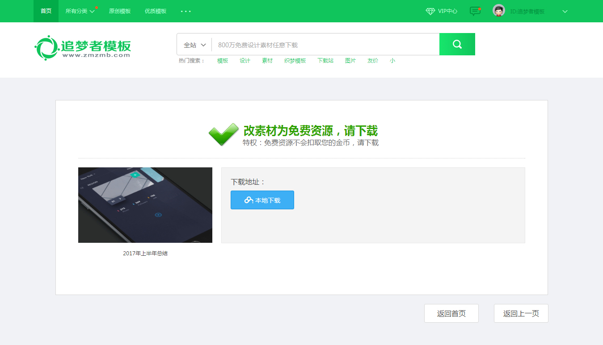Open the 原创模板 menu item

click(x=120, y=11)
